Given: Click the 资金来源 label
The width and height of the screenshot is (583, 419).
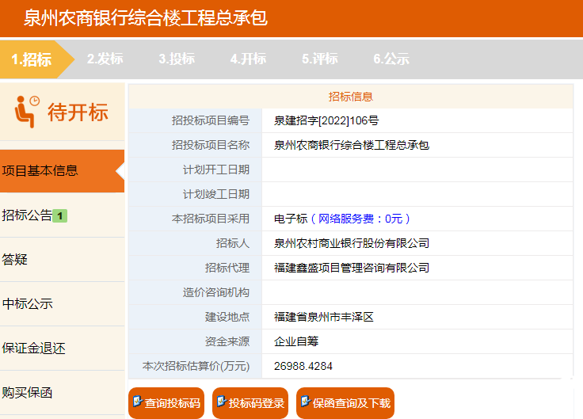Looking at the screenshot, I should [x=227, y=341].
